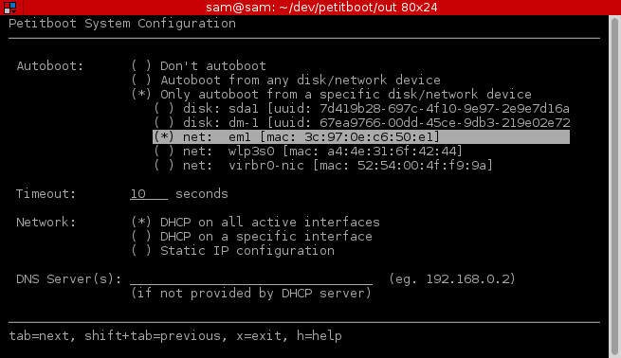This screenshot has height=358, width=621.
Task: Select "DHCP on a specific interface"
Action: (252, 237)
